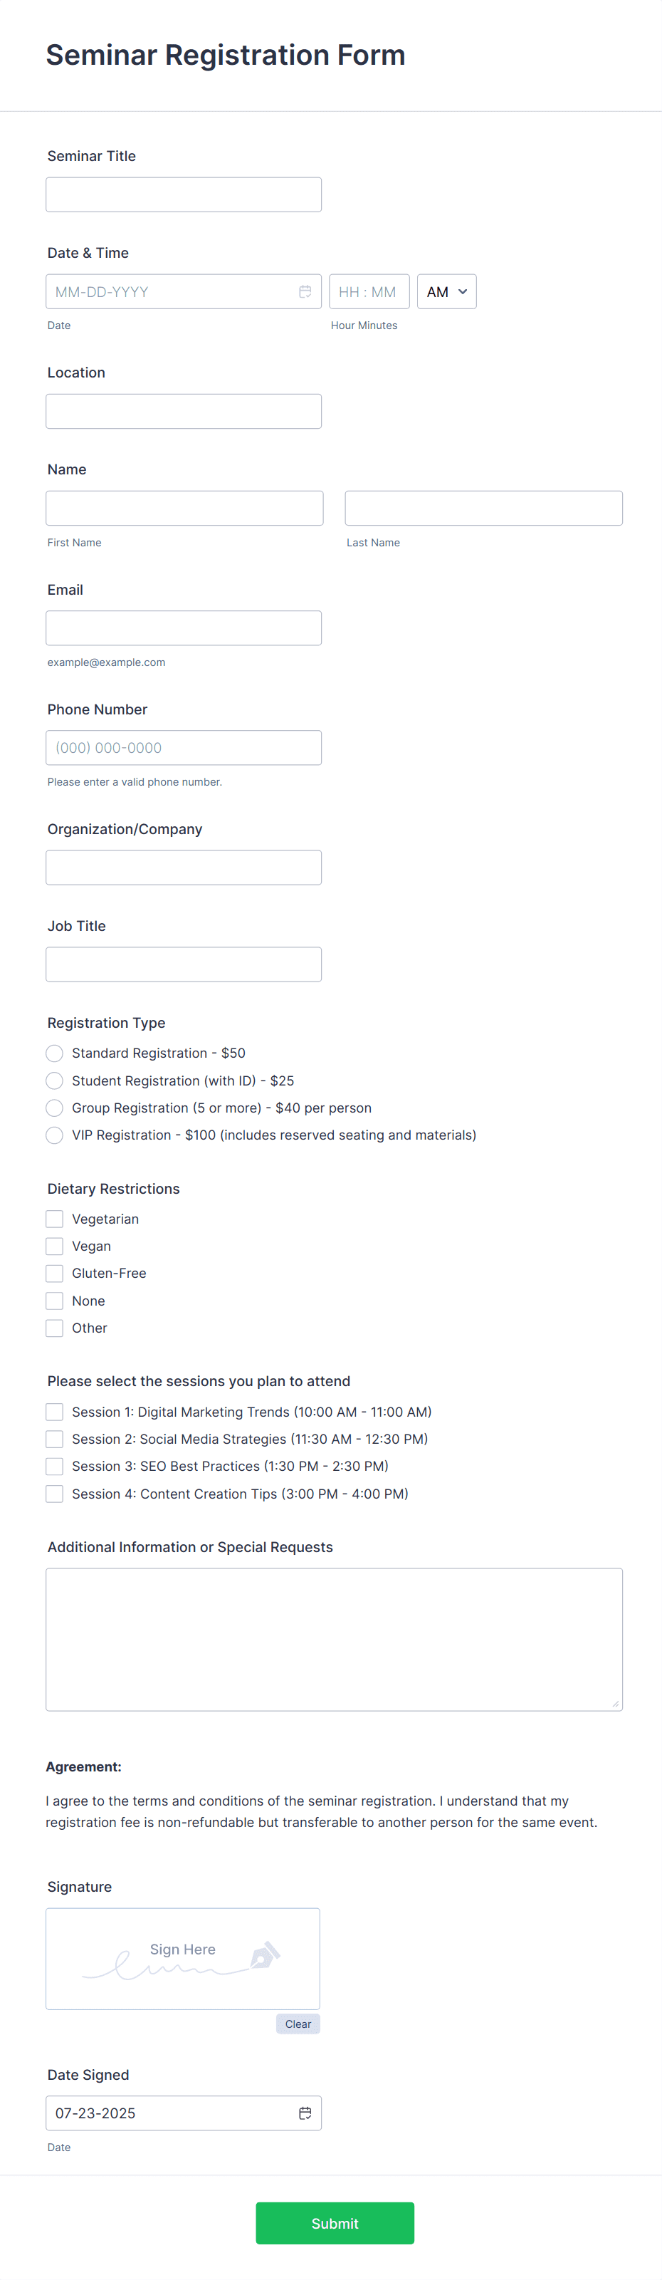Check the Vegetarian dietary restriction
Screen dimensions: 662x2280
tap(54, 1219)
